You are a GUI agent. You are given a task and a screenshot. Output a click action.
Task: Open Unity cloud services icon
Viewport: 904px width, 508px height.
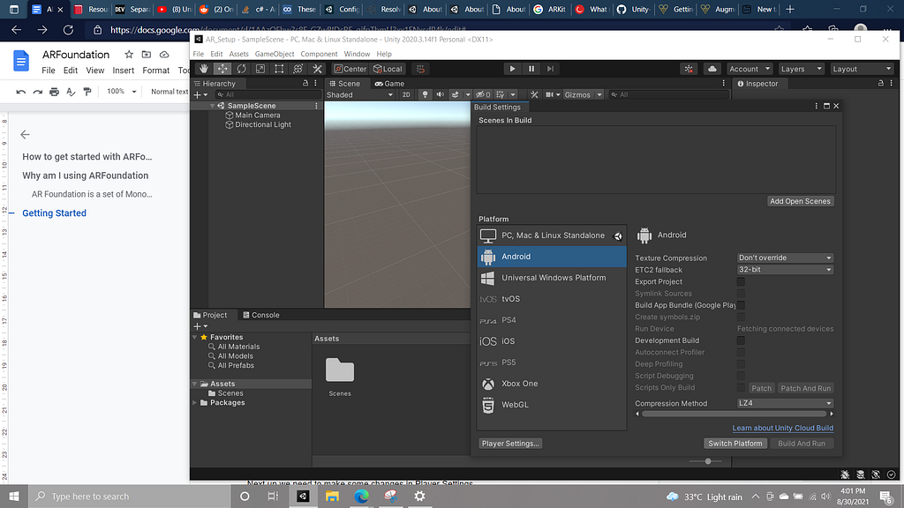pyautogui.click(x=712, y=69)
